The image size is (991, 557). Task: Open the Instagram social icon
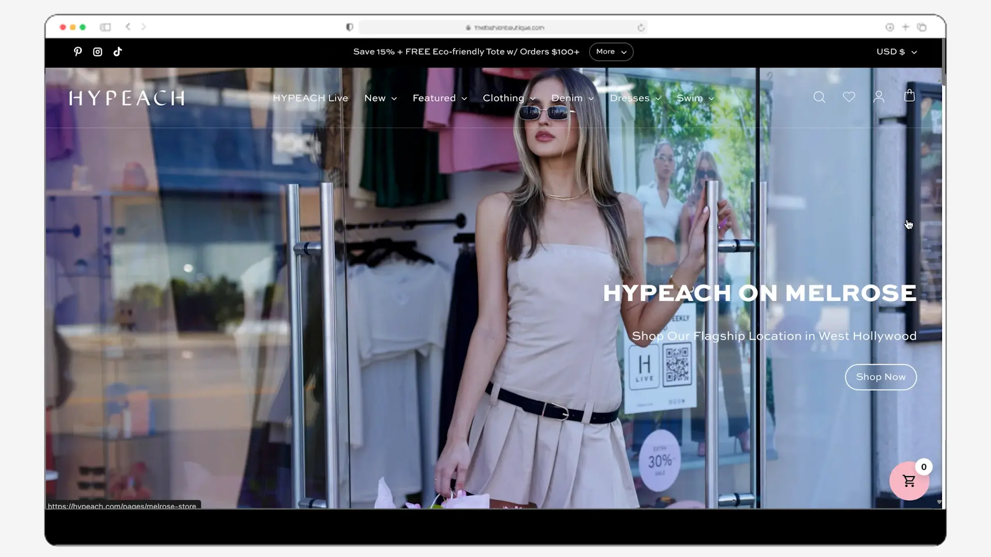pyautogui.click(x=98, y=52)
